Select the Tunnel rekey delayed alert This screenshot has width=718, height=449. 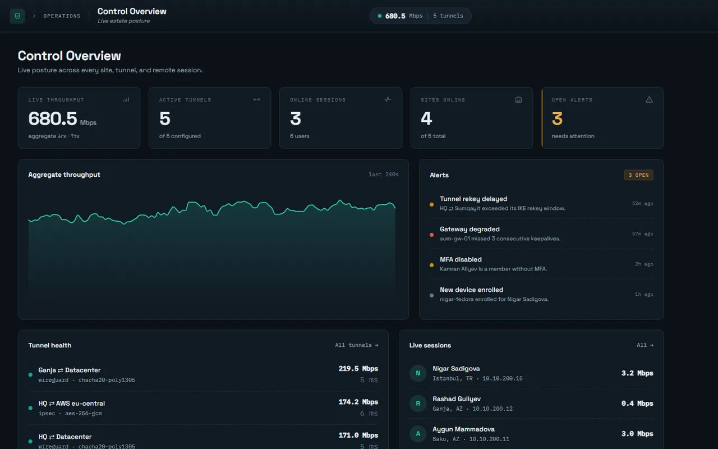pos(541,203)
